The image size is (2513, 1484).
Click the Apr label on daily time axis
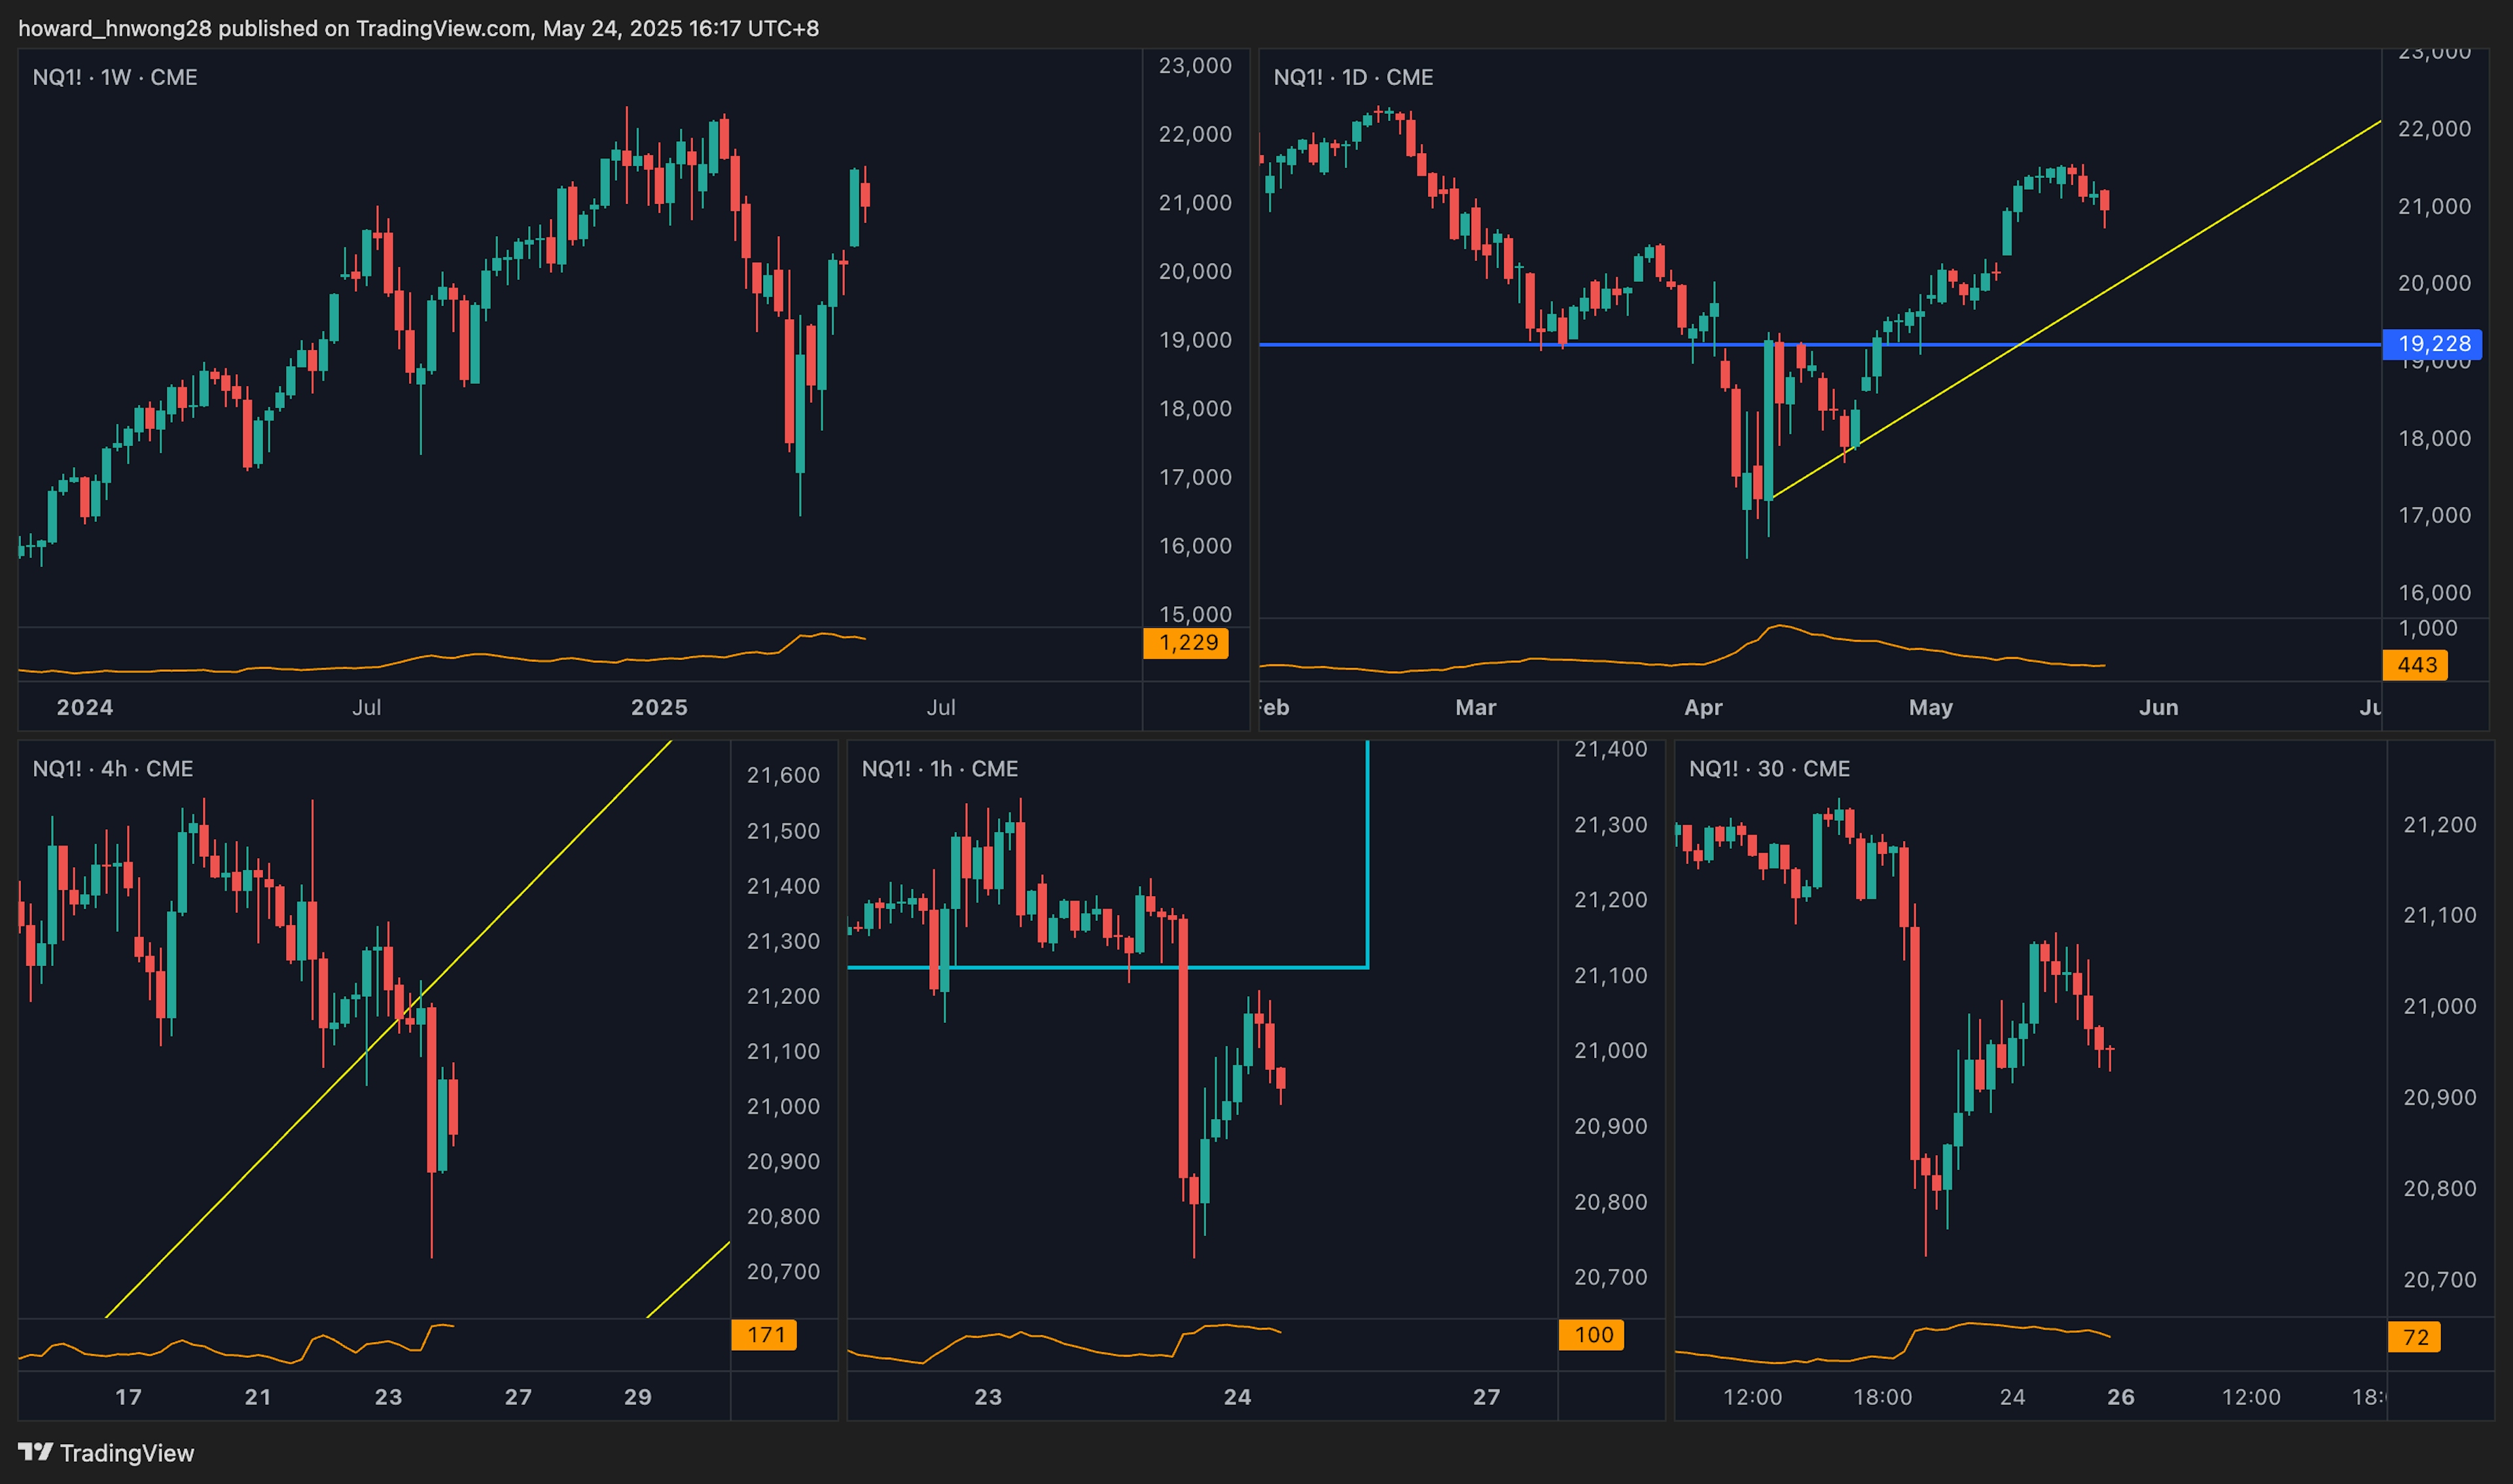point(1703,707)
